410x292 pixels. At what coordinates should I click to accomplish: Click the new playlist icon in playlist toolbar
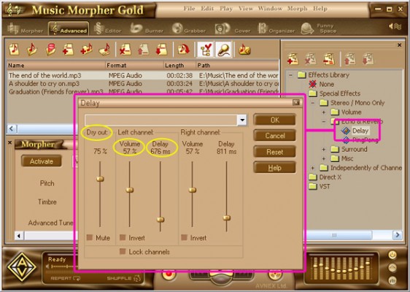pyautogui.click(x=14, y=49)
